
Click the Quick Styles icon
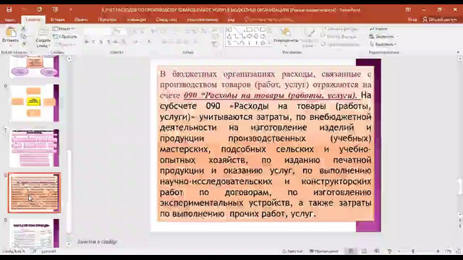point(309,32)
